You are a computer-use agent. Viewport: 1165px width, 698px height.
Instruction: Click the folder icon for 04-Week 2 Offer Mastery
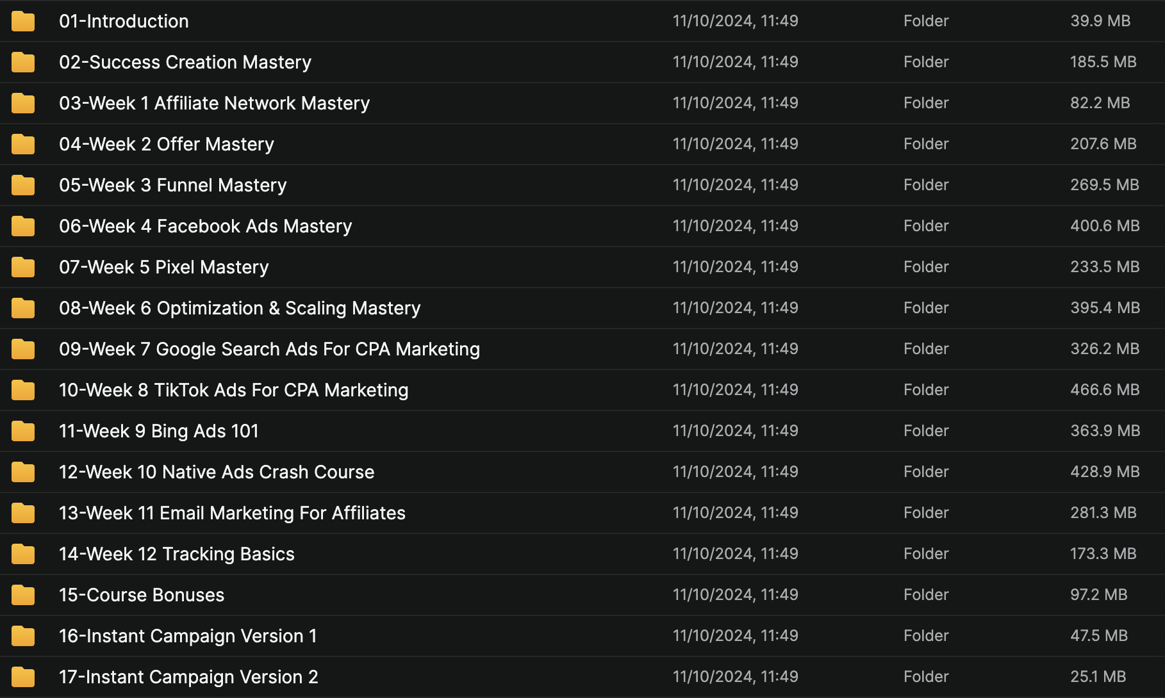[x=23, y=144]
